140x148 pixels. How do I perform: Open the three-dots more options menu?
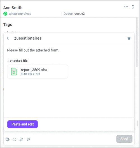[126, 7]
